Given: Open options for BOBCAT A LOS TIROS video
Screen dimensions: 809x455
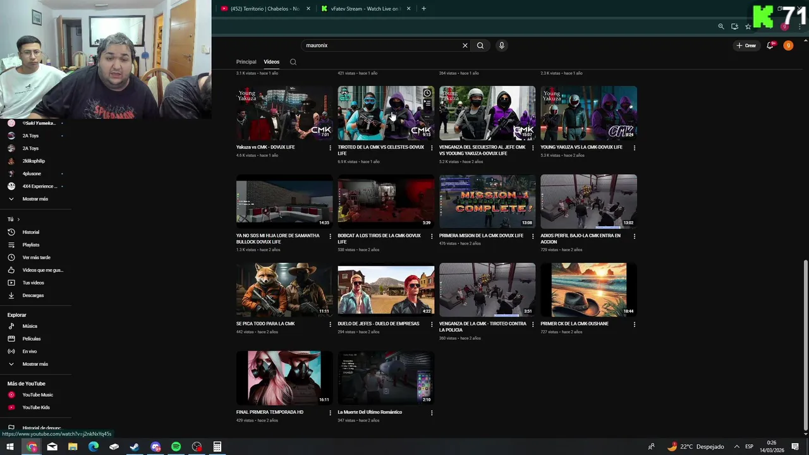Looking at the screenshot, I should [x=432, y=236].
